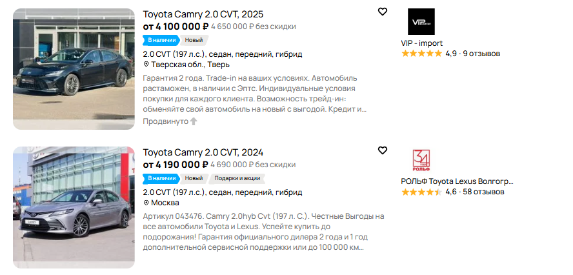Click the Продвинуто up arrow icon

[194, 121]
